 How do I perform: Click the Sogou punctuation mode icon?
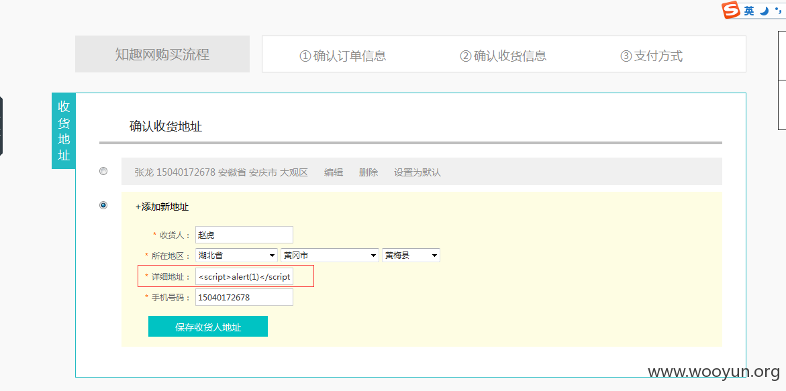coord(777,11)
